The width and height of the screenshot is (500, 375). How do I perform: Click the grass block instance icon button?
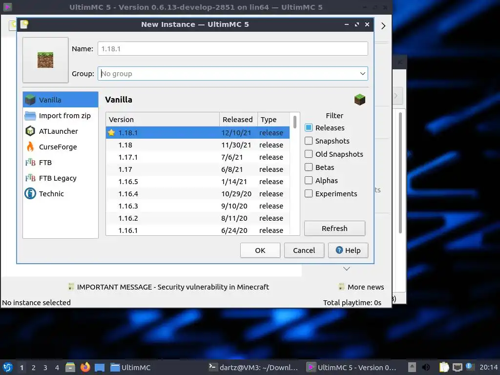tap(45, 60)
